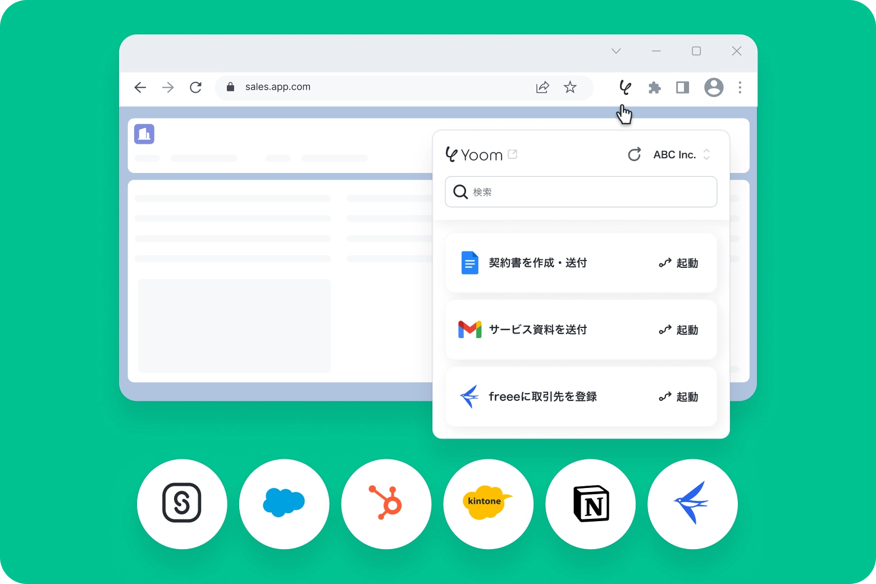Launch the freeeに取引先を登録 flow

678,396
